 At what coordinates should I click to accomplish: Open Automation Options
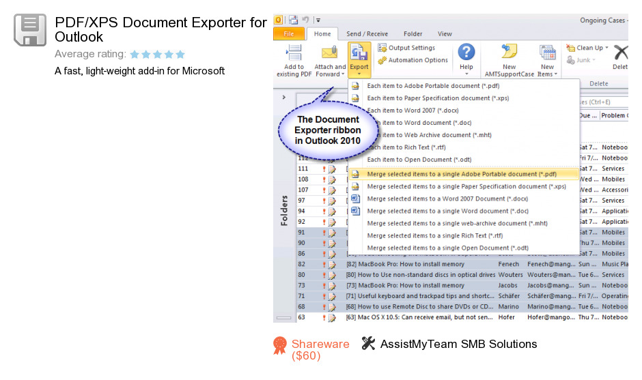[x=413, y=60]
